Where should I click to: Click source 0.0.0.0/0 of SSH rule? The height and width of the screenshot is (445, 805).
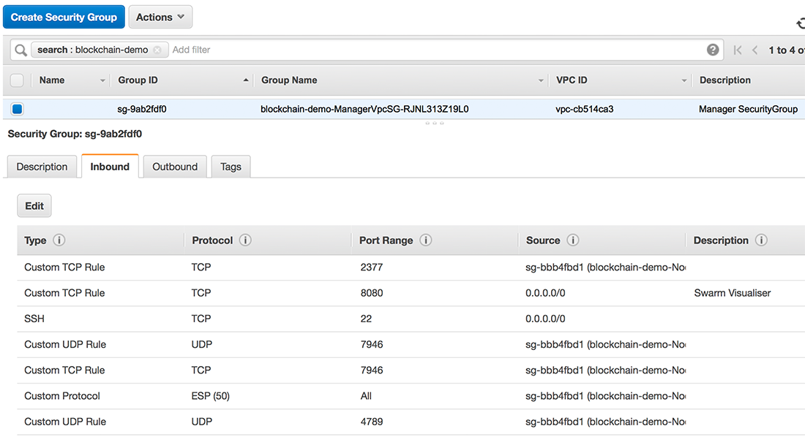(x=545, y=319)
